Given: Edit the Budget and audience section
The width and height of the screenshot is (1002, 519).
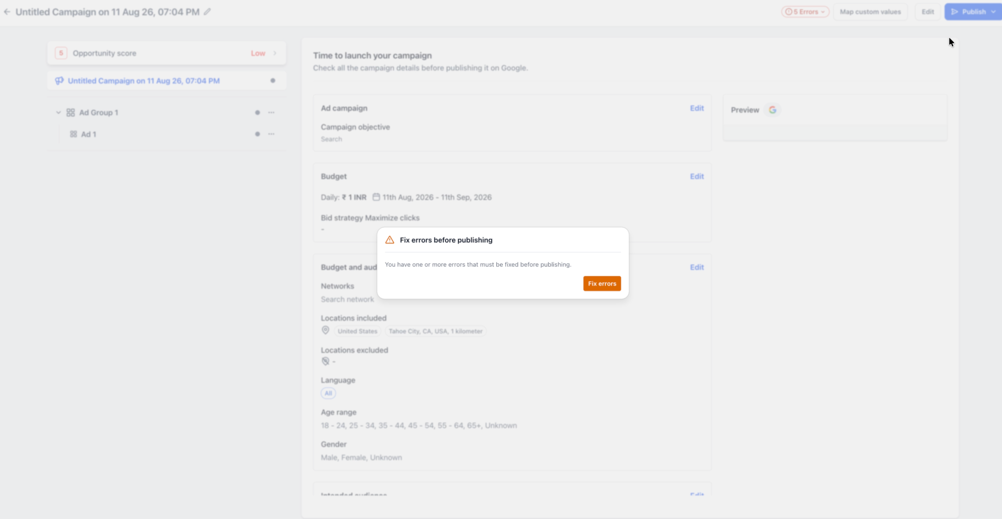Looking at the screenshot, I should click(x=697, y=267).
